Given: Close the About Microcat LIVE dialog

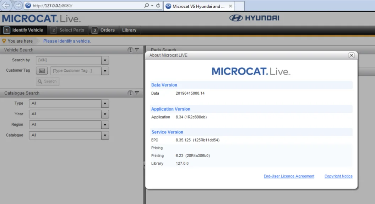Looking at the screenshot, I should 351,55.
